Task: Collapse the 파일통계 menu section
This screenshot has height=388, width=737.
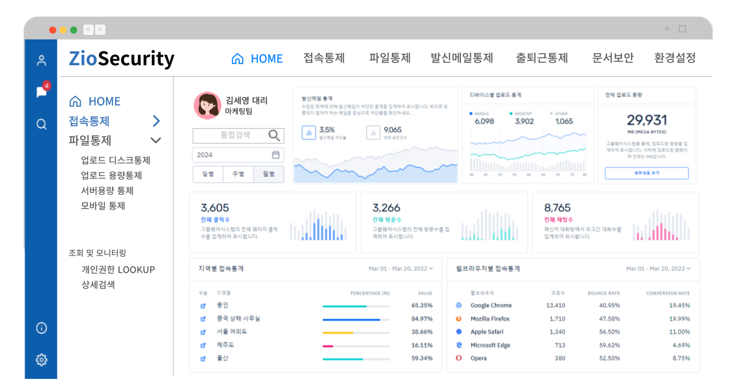Action: pos(156,140)
